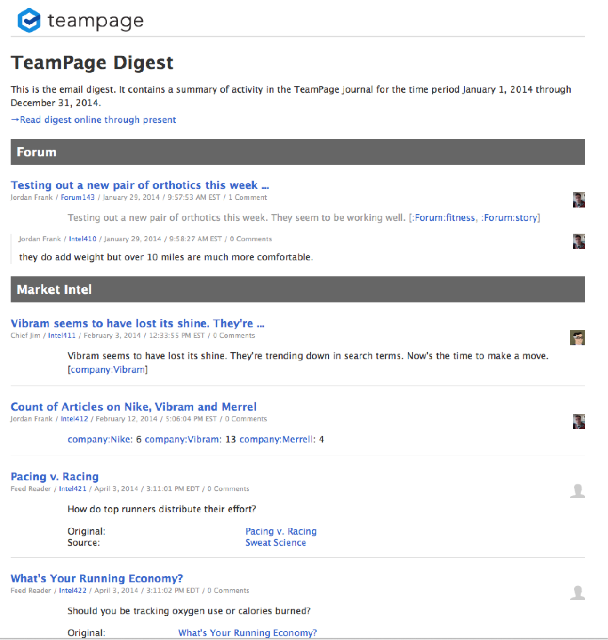Click Jordan Frank's avatar on the Intel410 comment

coord(578,241)
